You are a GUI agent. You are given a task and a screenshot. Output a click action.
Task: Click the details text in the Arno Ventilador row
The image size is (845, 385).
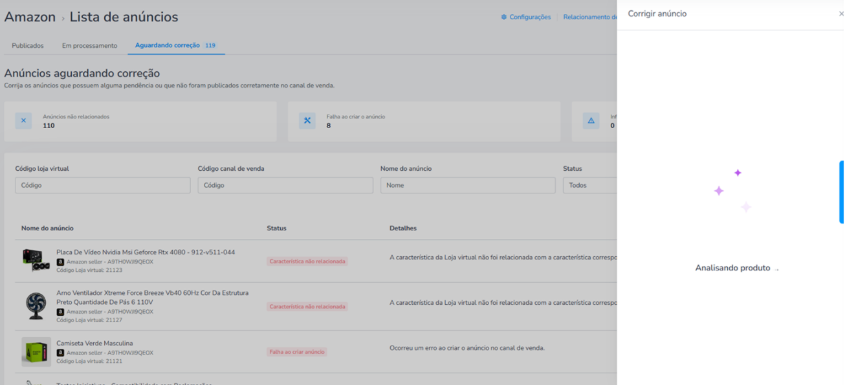(x=503, y=303)
